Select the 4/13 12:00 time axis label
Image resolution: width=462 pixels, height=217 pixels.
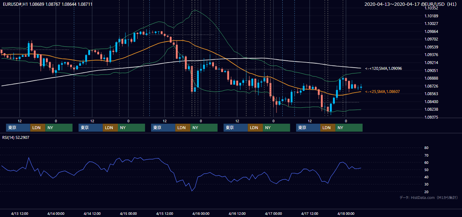[20, 213]
